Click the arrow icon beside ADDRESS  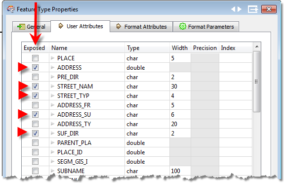coord(53,67)
